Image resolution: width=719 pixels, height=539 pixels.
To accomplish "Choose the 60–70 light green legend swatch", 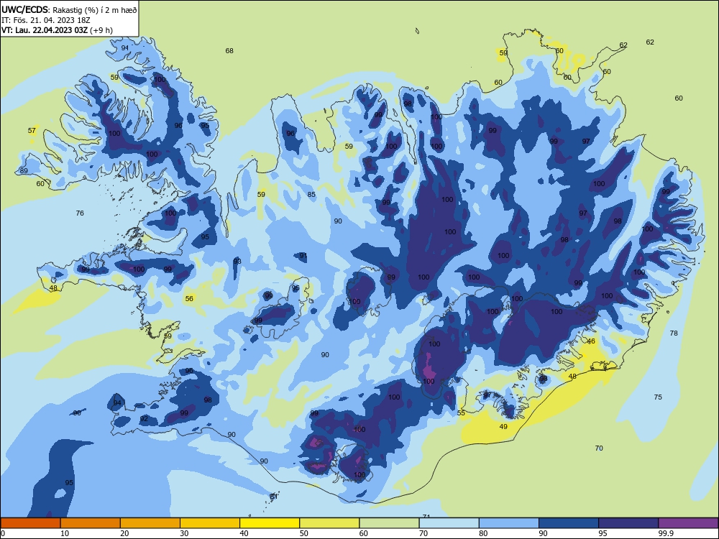I will [x=389, y=523].
